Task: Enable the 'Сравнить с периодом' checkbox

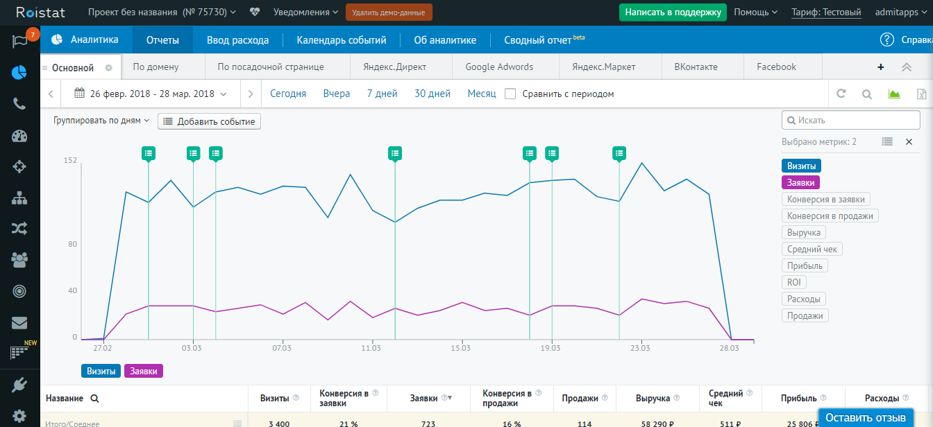Action: pyautogui.click(x=510, y=94)
